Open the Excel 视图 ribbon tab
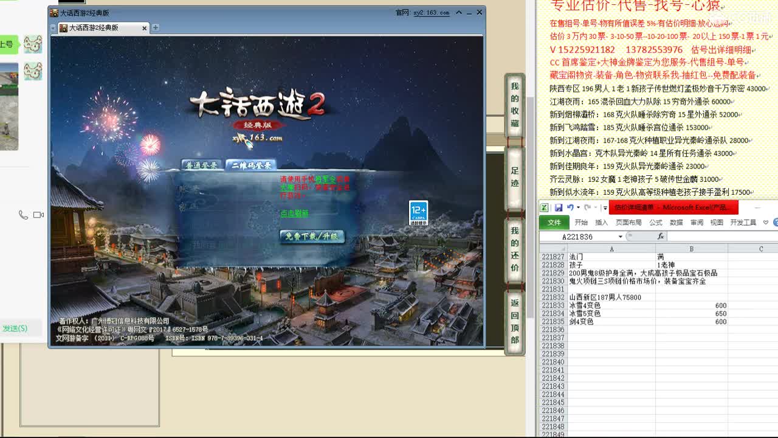Viewport: 778px width, 438px height. [x=717, y=223]
